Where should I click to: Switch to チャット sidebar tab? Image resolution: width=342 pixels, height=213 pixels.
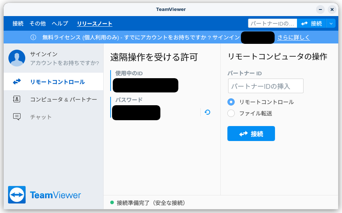(x=53, y=117)
